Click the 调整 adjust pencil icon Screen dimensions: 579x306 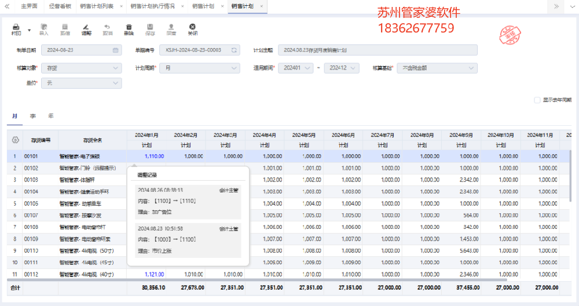[86, 27]
